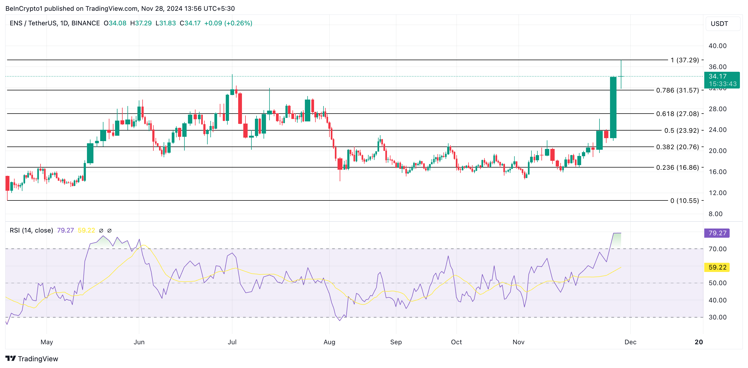Click the first empty-set symbol after RSI values

pyautogui.click(x=101, y=230)
